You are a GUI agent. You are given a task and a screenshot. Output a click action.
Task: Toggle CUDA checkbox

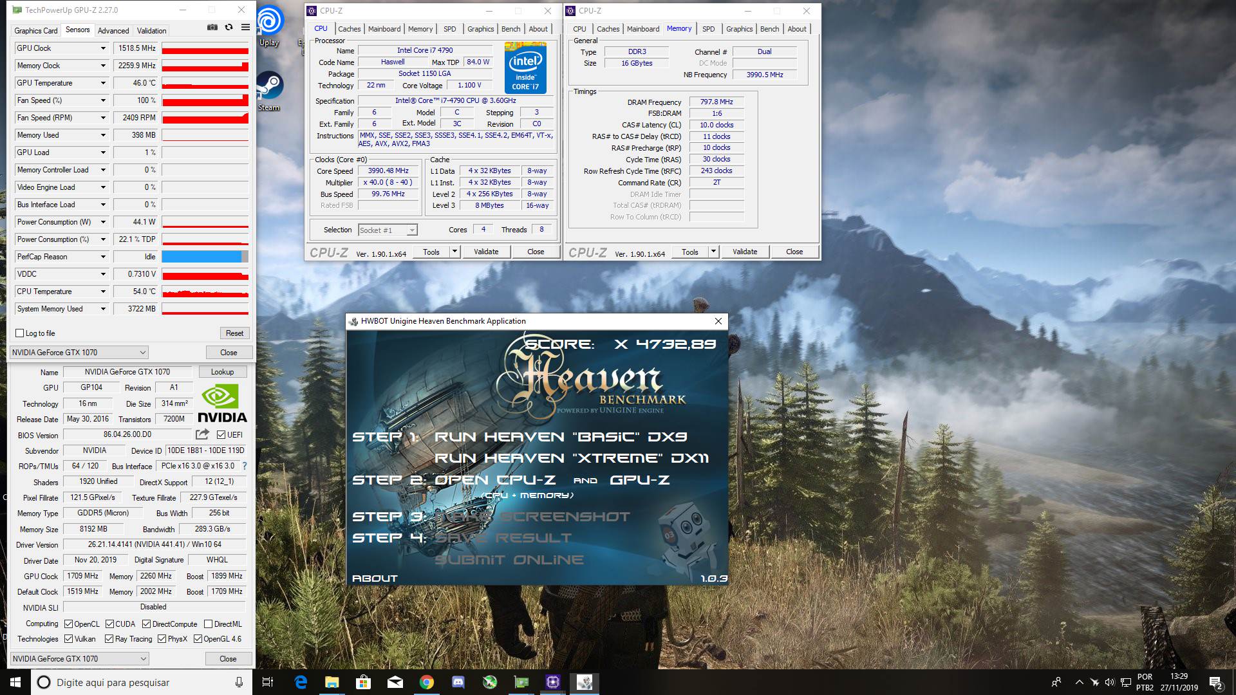tap(110, 624)
